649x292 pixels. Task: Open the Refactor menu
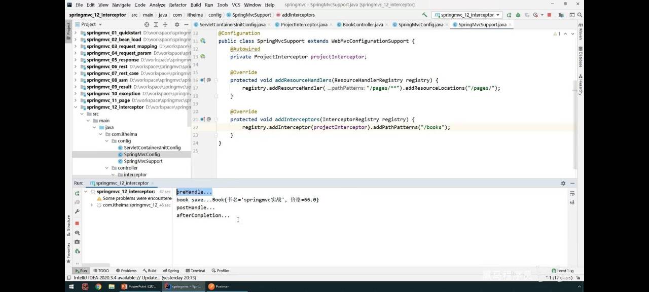click(x=177, y=5)
